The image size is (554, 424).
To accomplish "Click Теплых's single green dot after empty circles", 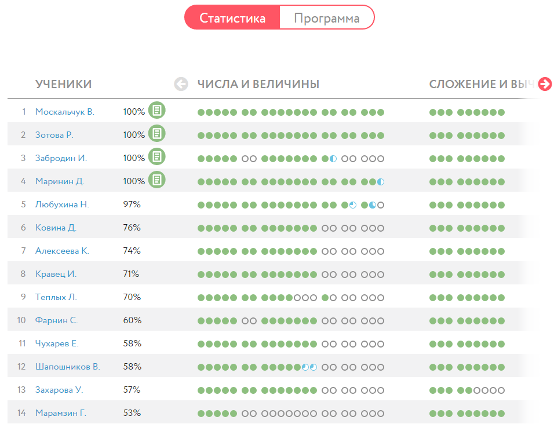I will tap(325, 296).
